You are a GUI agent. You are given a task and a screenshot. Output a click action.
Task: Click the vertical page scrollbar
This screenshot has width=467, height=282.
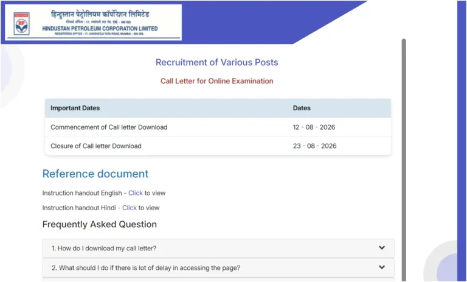click(x=404, y=160)
